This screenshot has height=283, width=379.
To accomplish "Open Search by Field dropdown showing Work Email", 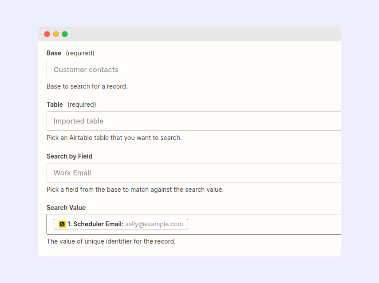I will tap(193, 173).
